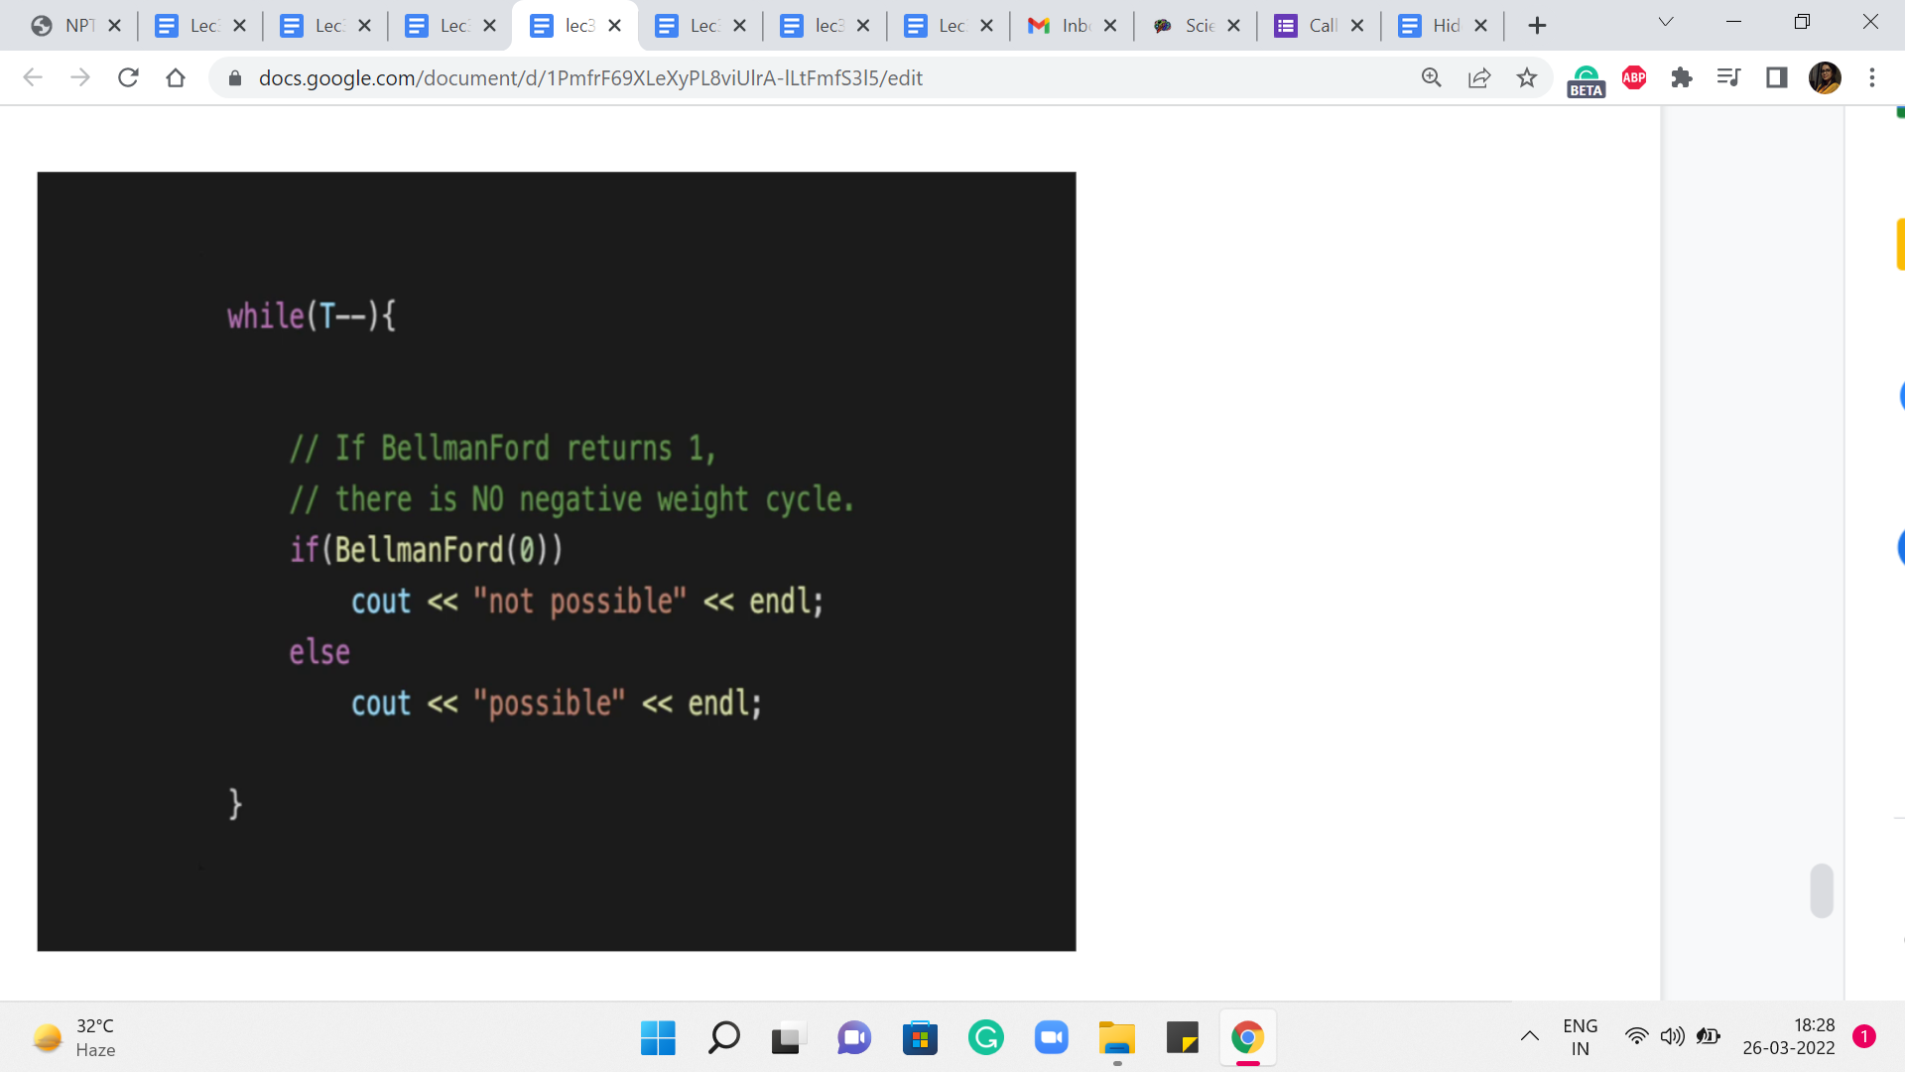This screenshot has width=1905, height=1072.
Task: Click the browser reload page icon
Action: 128,77
